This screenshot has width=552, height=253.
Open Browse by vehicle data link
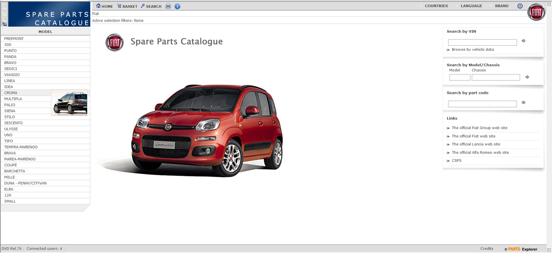tap(473, 49)
